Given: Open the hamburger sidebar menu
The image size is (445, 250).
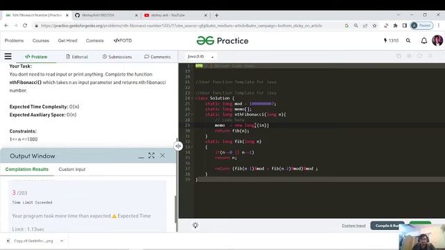Looking at the screenshot, I should (x=8, y=56).
